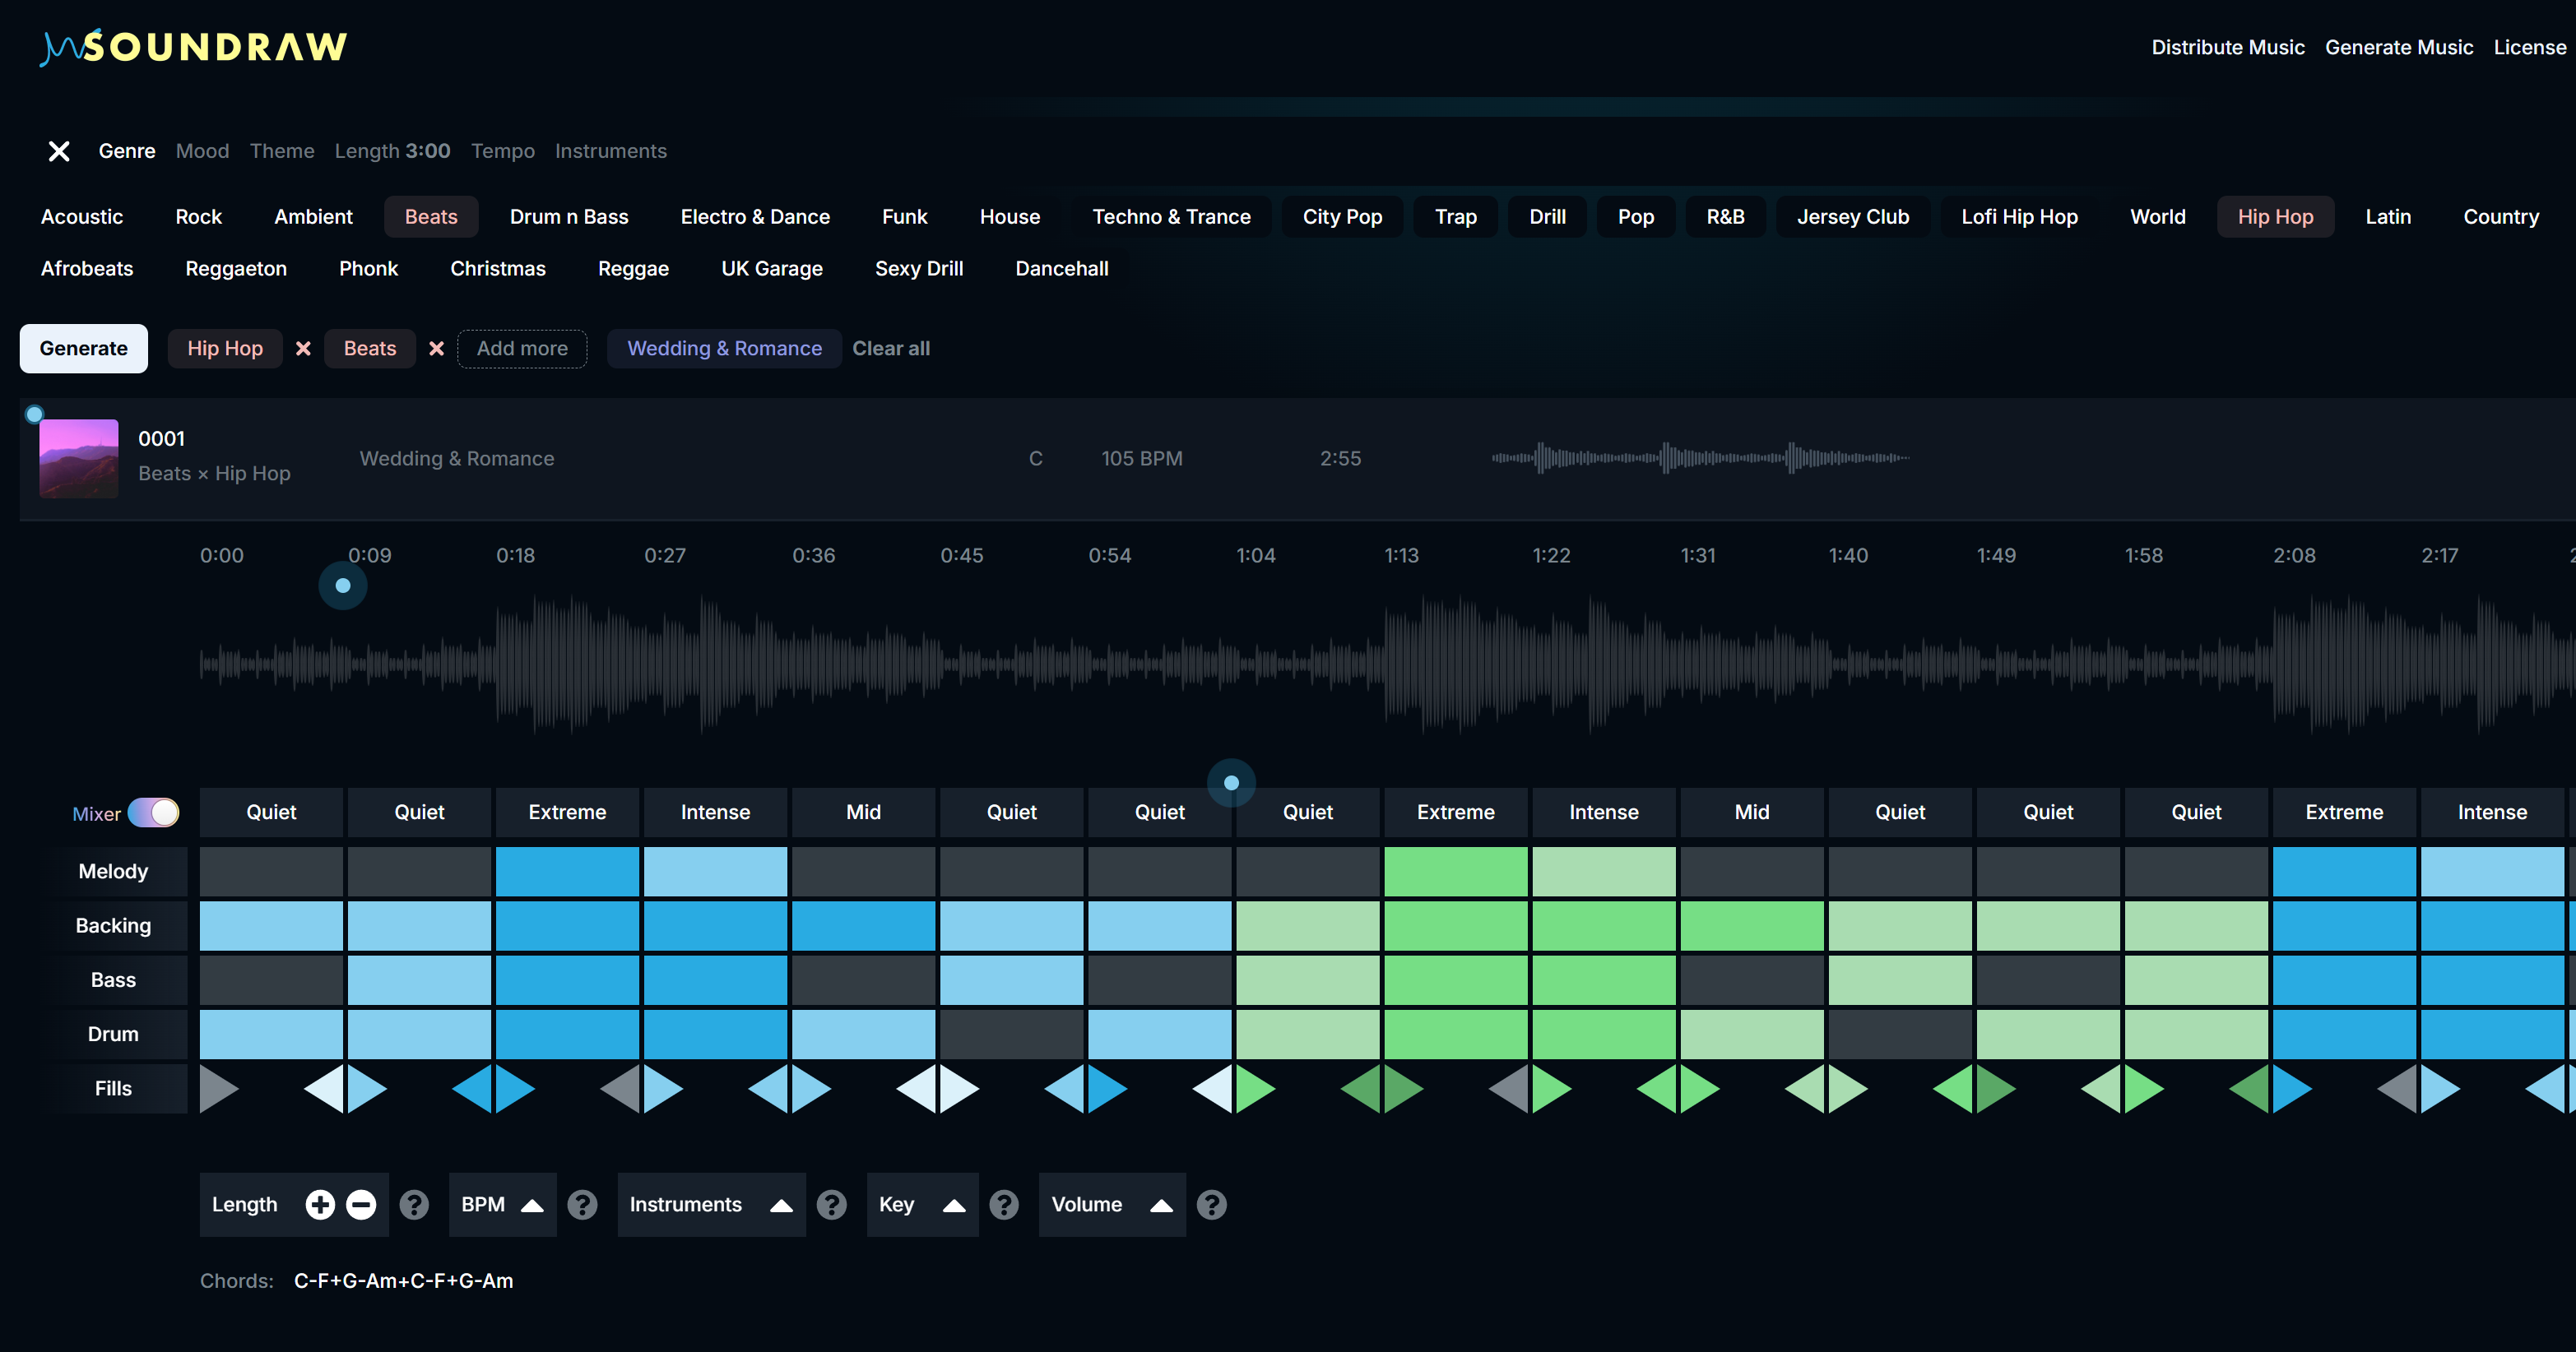This screenshot has height=1352, width=2576.
Task: Open energy options for first Mid section
Action: click(x=863, y=813)
